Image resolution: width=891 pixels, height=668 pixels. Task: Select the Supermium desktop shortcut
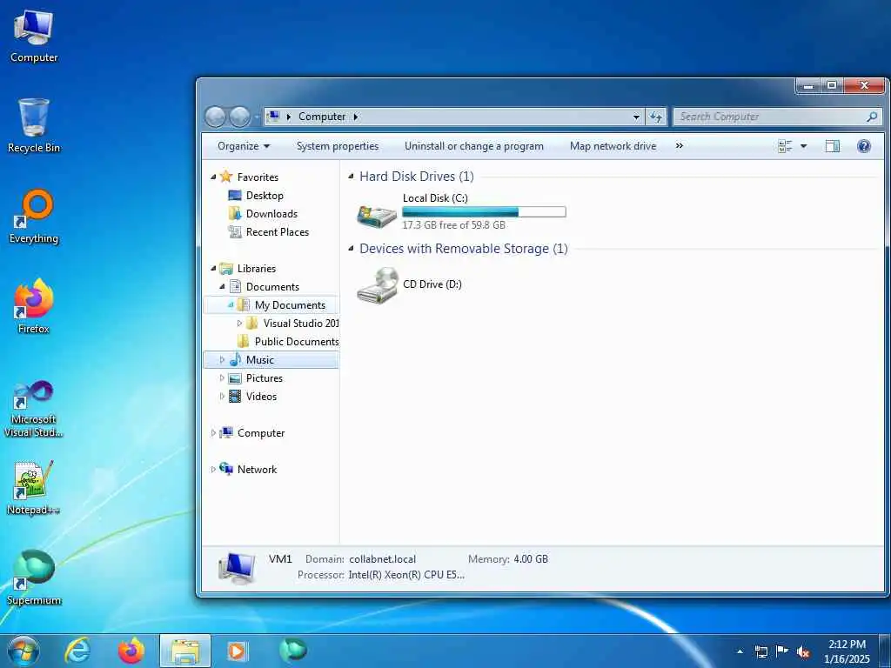point(34,578)
